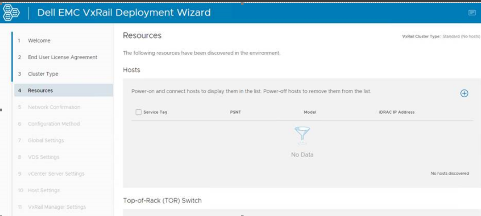Click the Resources page title
This screenshot has width=481, height=216.
142,35
